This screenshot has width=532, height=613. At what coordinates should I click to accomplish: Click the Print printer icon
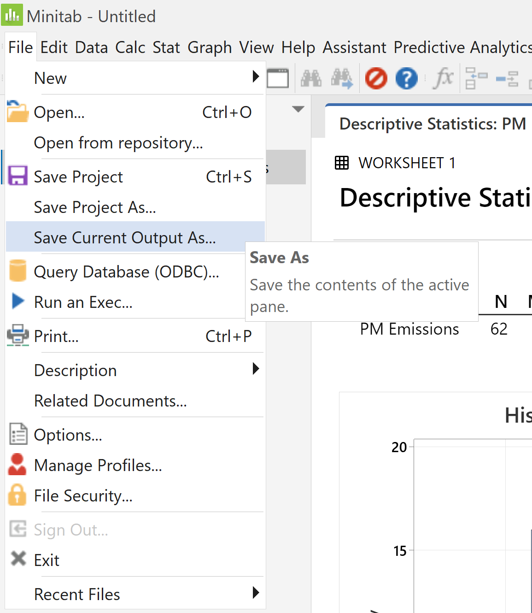click(x=18, y=335)
